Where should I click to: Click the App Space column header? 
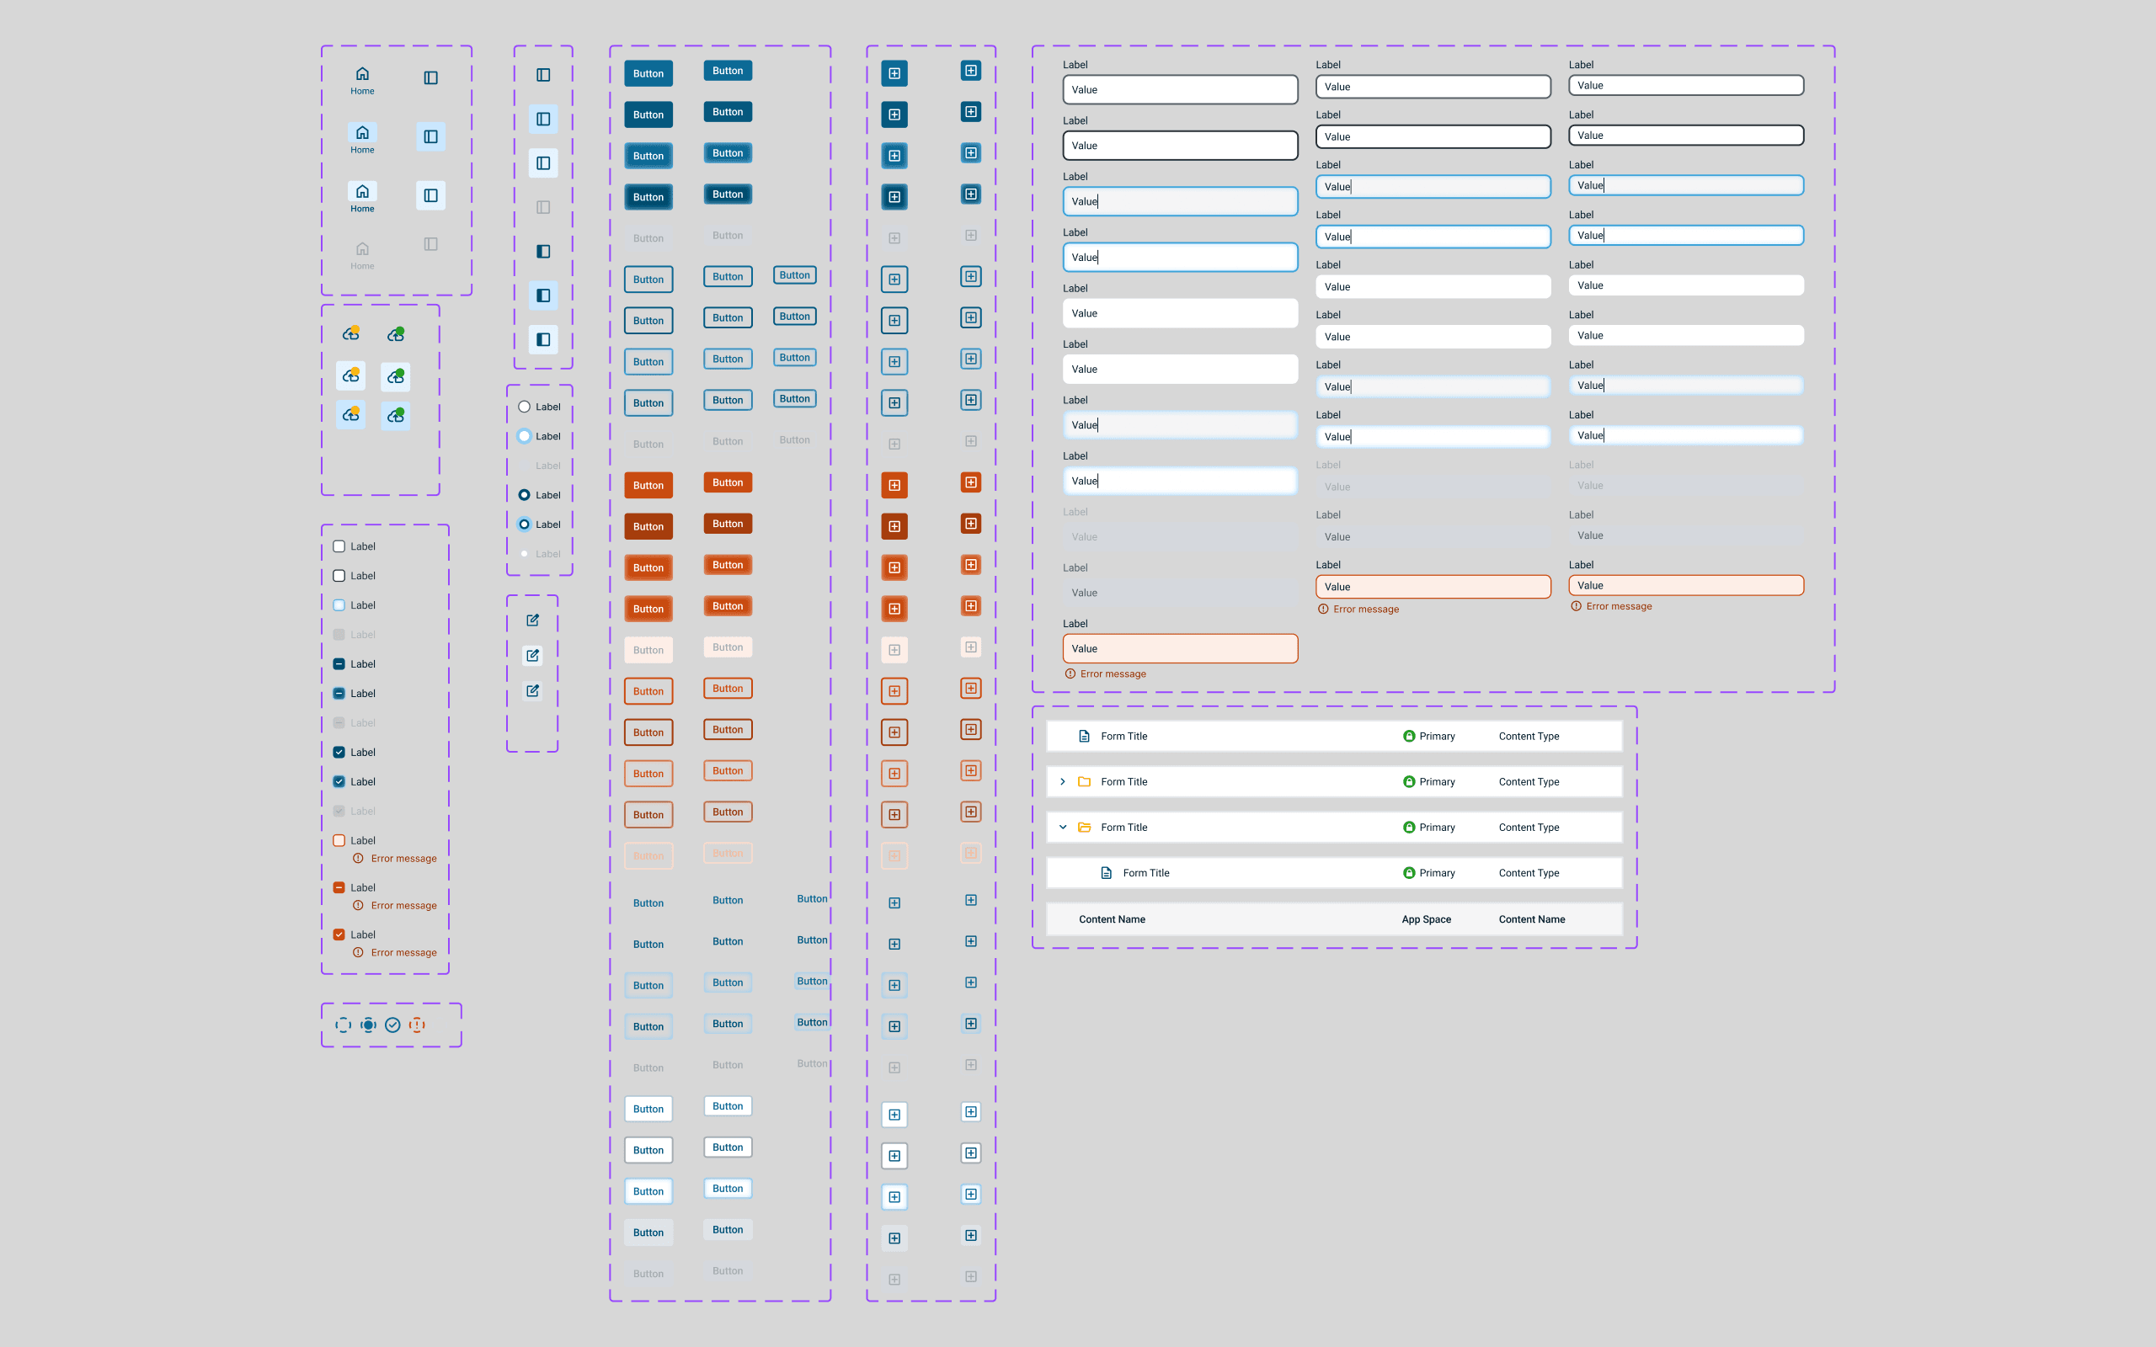pyautogui.click(x=1426, y=919)
